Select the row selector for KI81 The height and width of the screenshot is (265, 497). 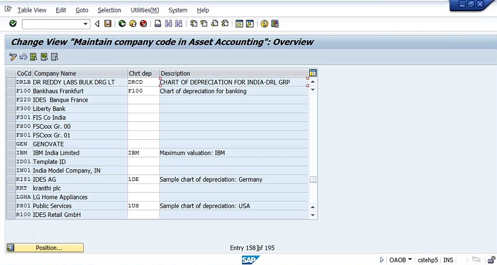(11, 179)
